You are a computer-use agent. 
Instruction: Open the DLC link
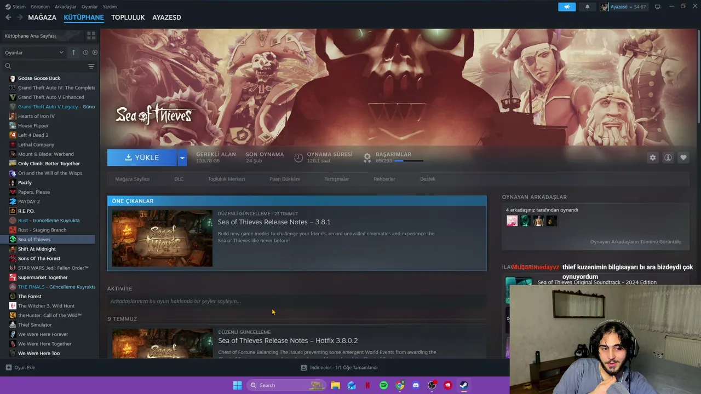[x=179, y=179]
